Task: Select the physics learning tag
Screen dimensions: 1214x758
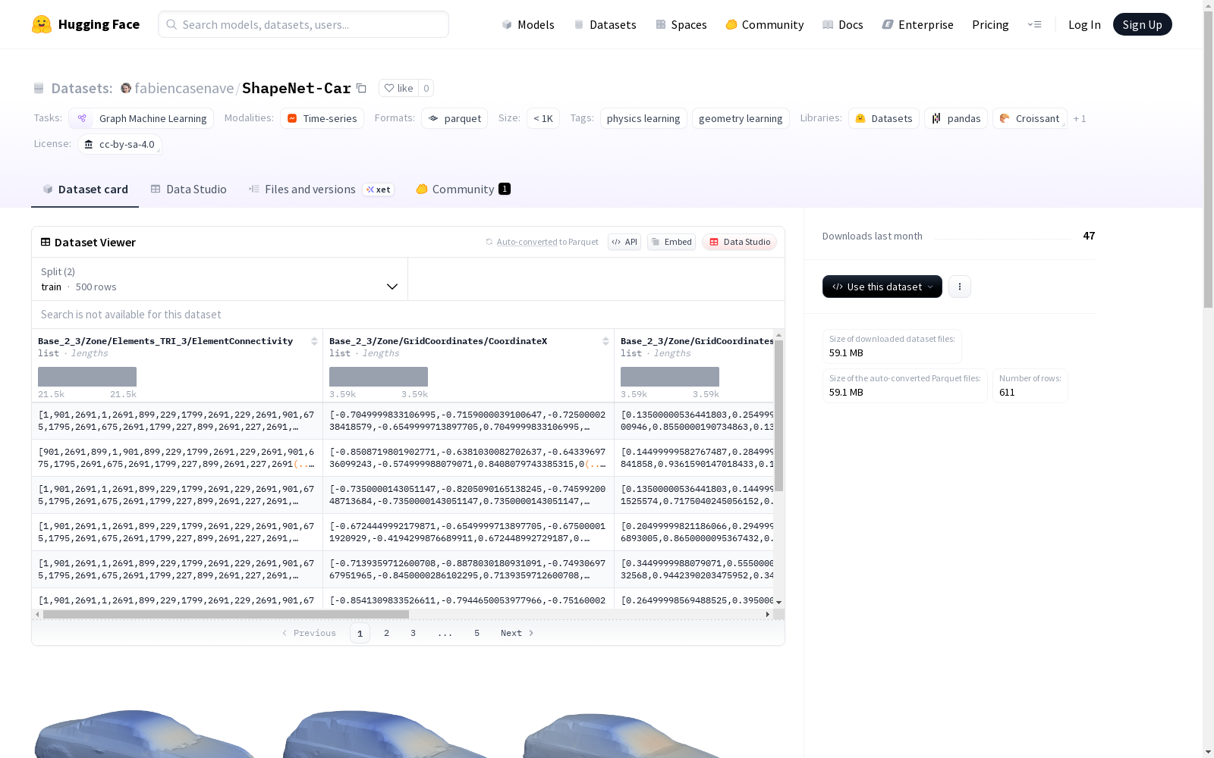Action: tap(643, 118)
